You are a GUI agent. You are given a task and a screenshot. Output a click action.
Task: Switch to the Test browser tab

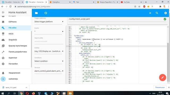coord(84,2)
